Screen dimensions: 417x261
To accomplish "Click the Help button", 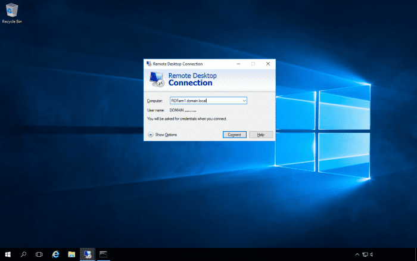I will click(x=261, y=135).
